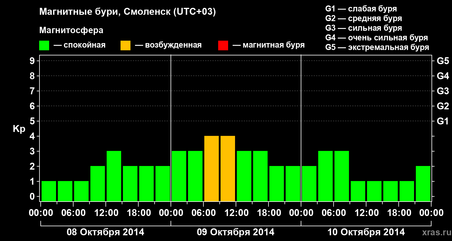Screen dimensions: 452x241
Task: Click the orange bar starting at 06:00, 09 Октября
Action: pos(212,169)
